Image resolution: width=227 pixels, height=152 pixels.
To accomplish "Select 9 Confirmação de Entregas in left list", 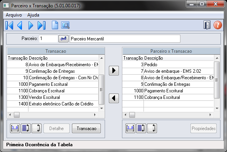I will [53, 71].
